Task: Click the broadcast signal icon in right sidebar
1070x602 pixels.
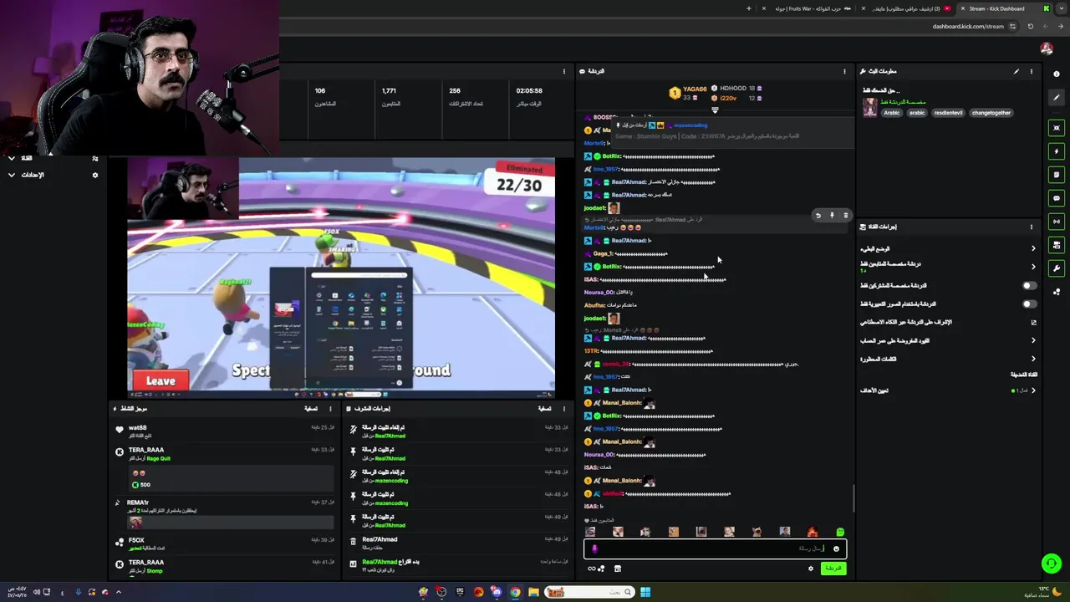Action: click(1057, 222)
